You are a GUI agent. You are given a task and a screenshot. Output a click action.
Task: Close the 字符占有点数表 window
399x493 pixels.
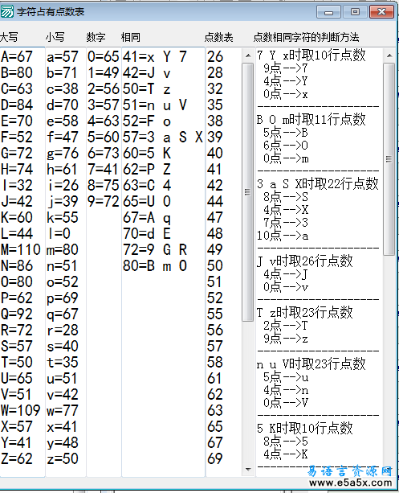pyautogui.click(x=381, y=12)
